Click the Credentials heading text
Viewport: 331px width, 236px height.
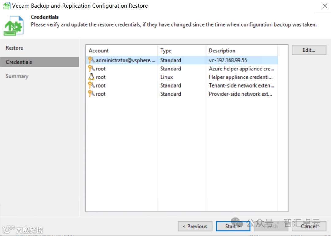44,17
